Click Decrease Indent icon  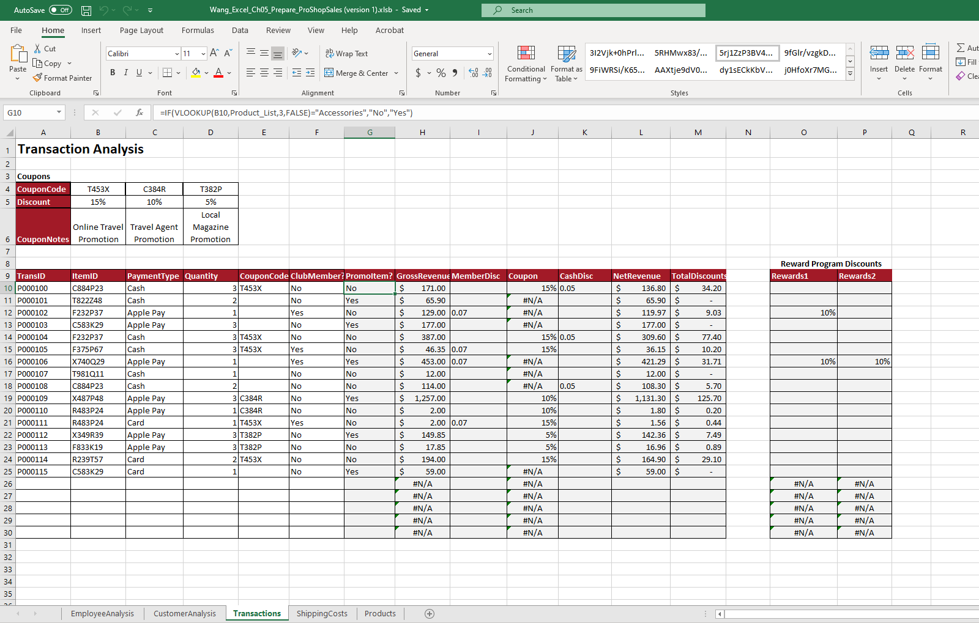tap(297, 73)
